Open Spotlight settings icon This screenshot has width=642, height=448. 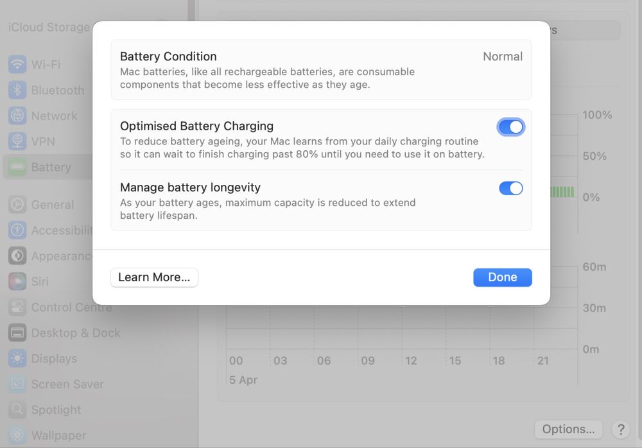[17, 410]
